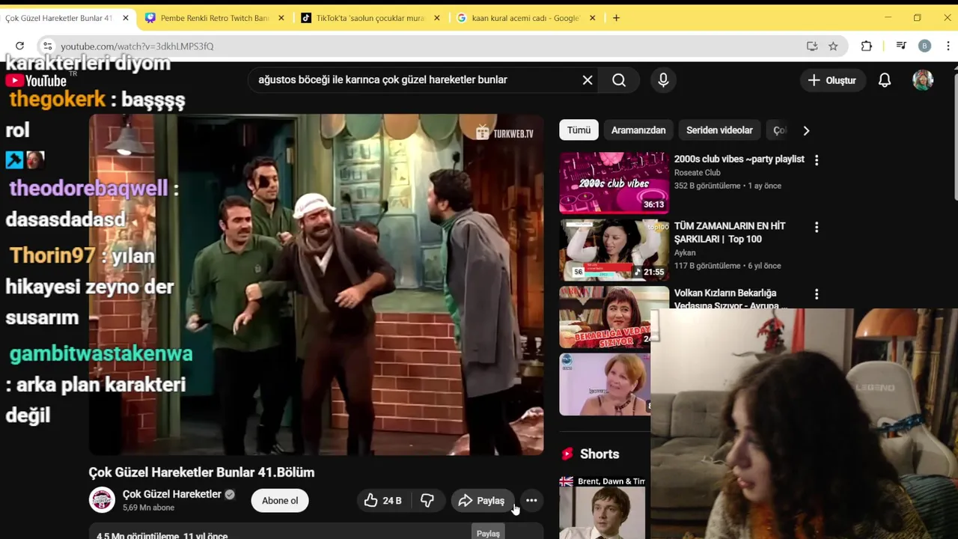Image resolution: width=958 pixels, height=539 pixels.
Task: Open the 2000s club vibes ~party playlist title
Action: 739,159
